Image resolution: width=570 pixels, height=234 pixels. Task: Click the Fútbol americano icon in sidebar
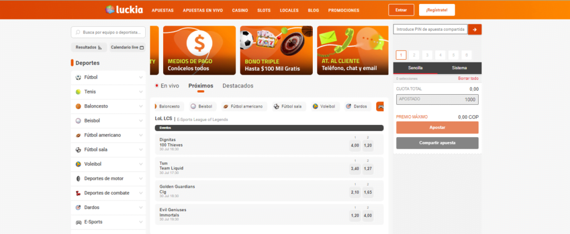click(x=78, y=135)
